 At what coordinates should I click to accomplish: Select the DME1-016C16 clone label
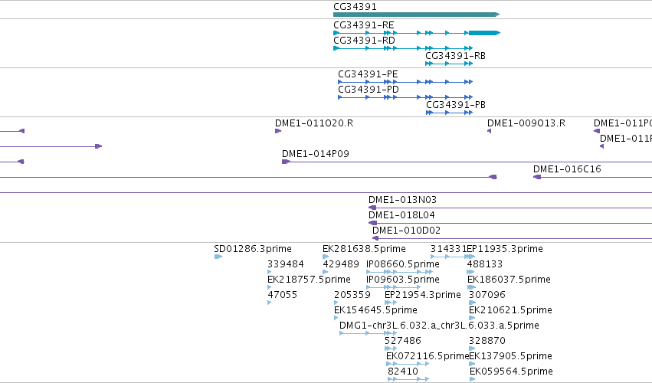[567, 169]
